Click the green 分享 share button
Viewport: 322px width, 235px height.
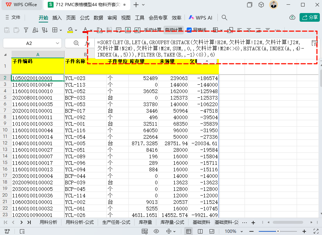click(x=309, y=17)
